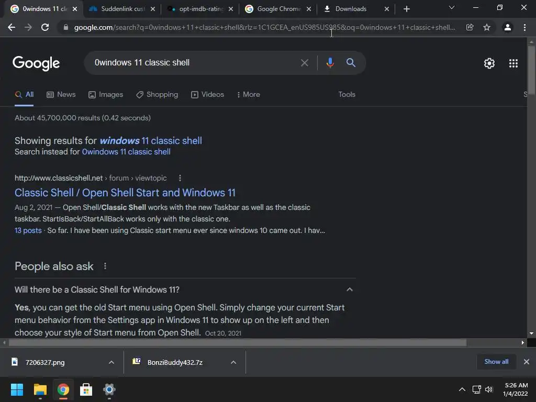Screen dimensions: 536x402
Task: Select the All results tab
Action: point(24,95)
